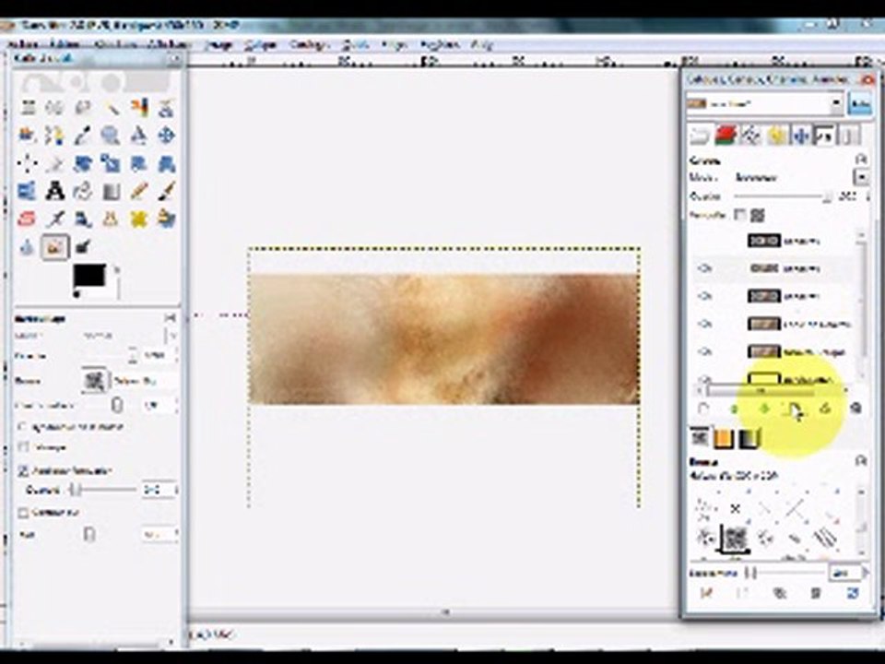Screen dimensions: 885x664
Task: Select the Heal tool
Action: [139, 219]
